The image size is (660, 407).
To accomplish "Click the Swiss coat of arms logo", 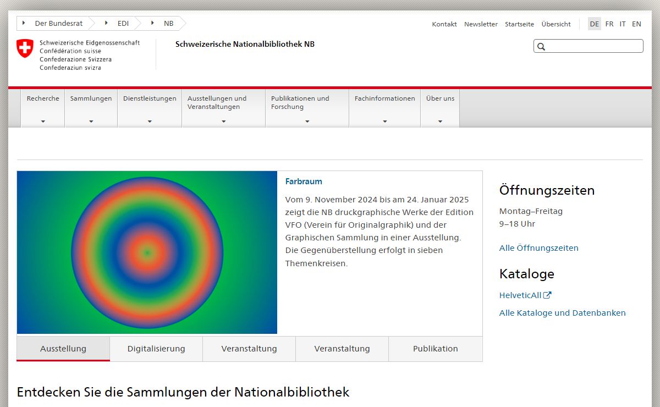I will pyautogui.click(x=25, y=48).
